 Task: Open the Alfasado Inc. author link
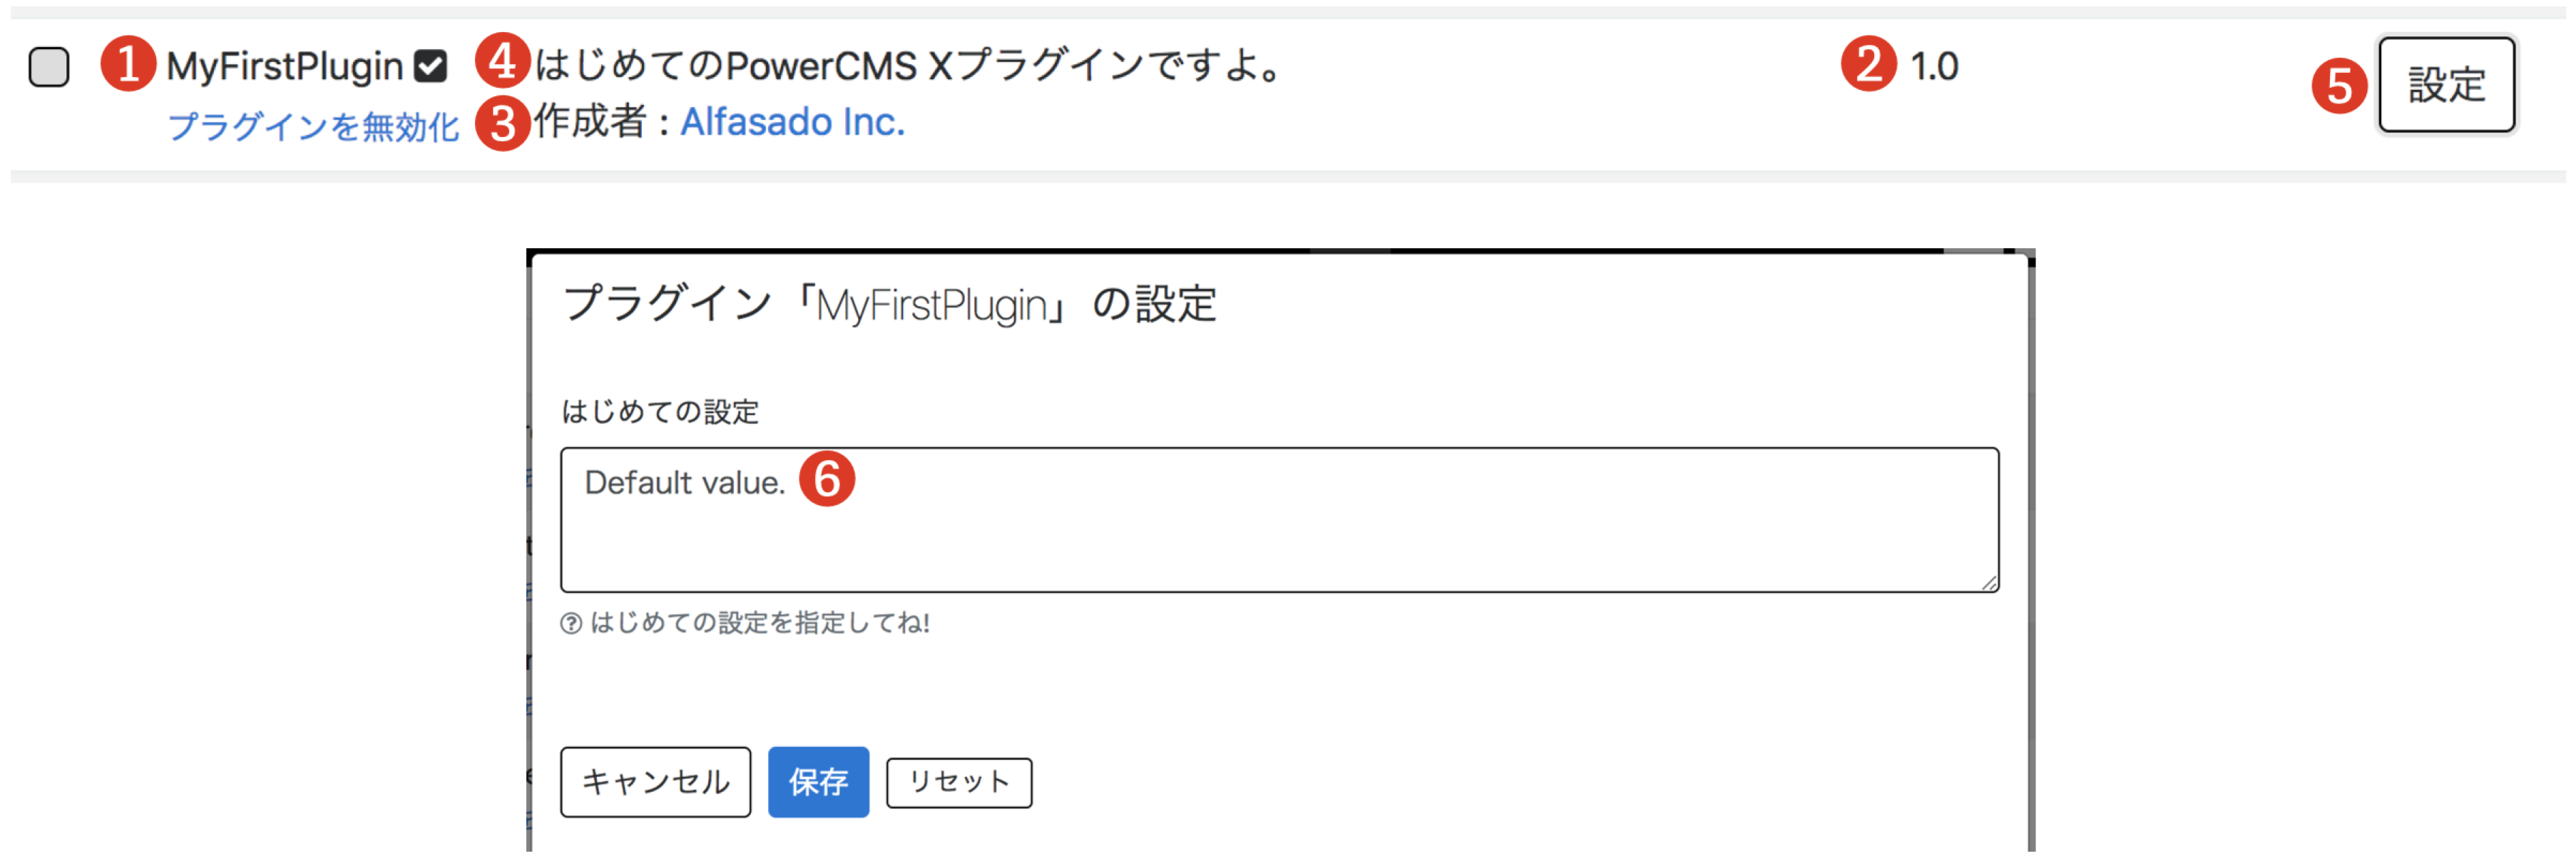pos(793,122)
